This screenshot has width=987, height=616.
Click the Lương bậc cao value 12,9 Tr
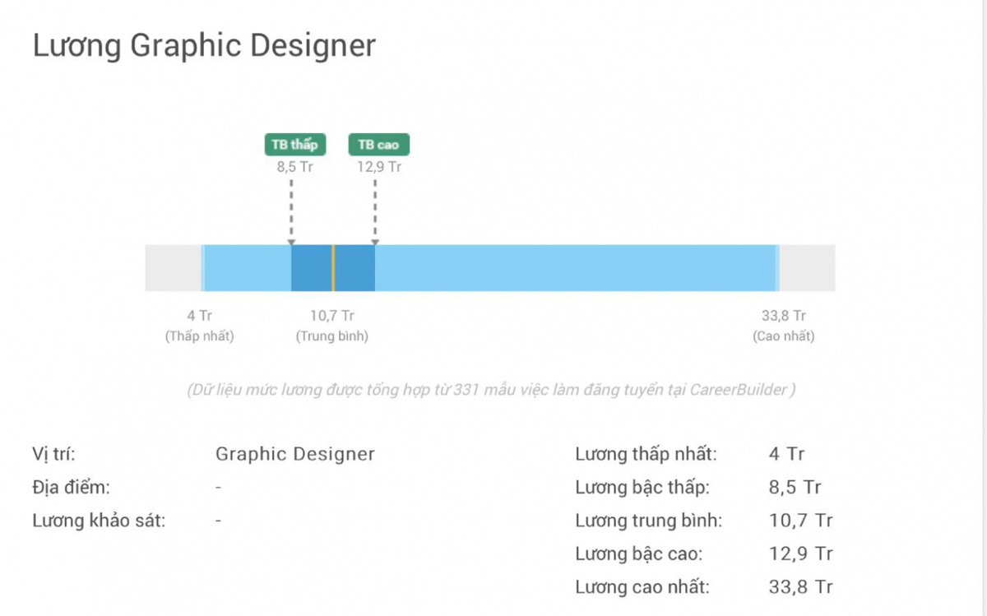800,553
